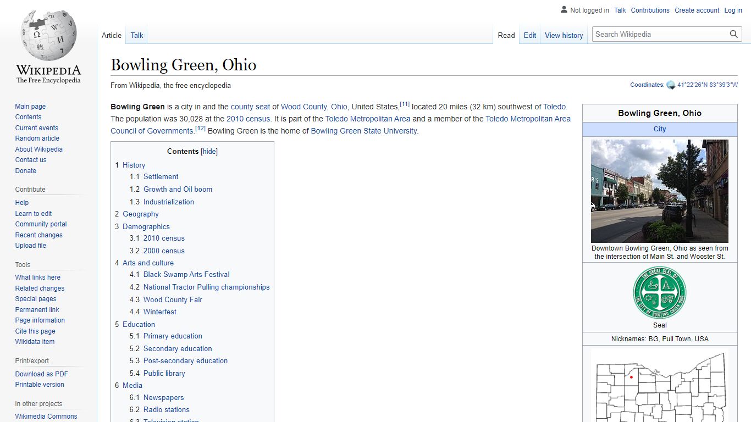Open the 2010 census link in the intro
The image size is (751, 422).
point(249,119)
